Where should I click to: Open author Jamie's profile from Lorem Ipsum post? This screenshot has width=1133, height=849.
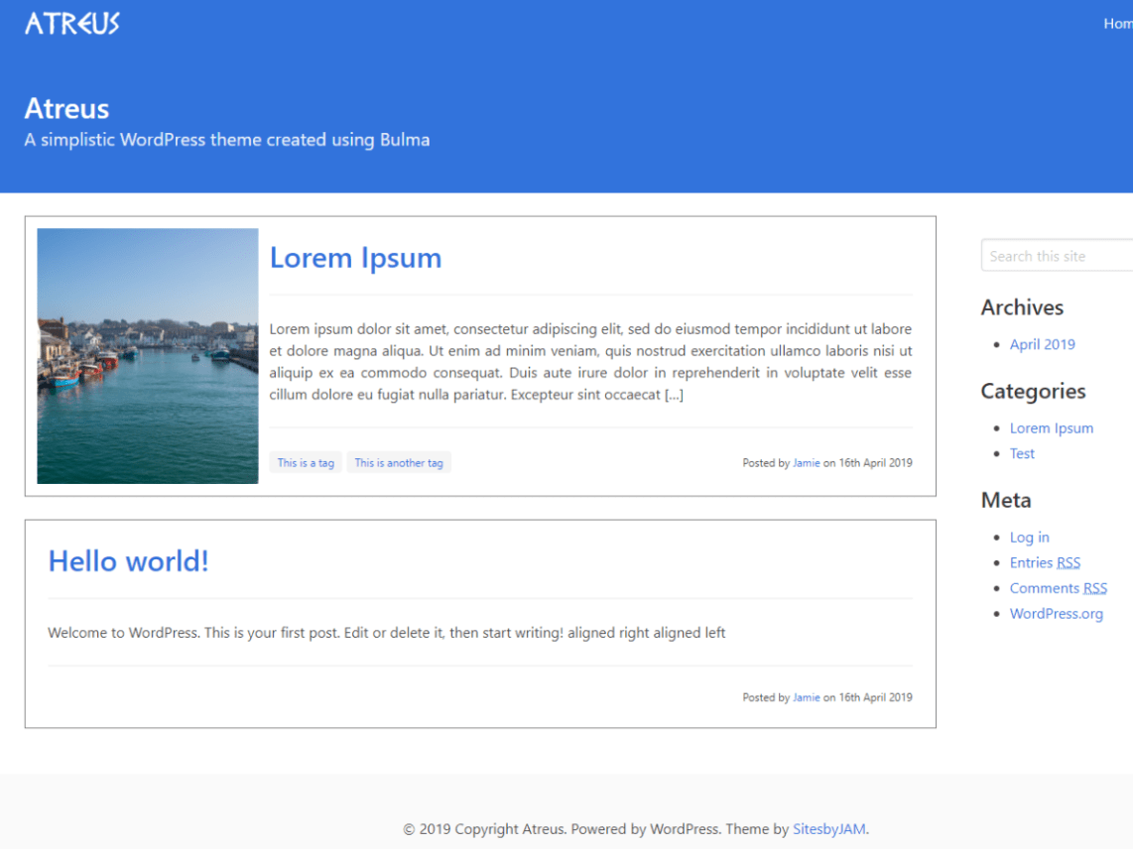pos(806,462)
